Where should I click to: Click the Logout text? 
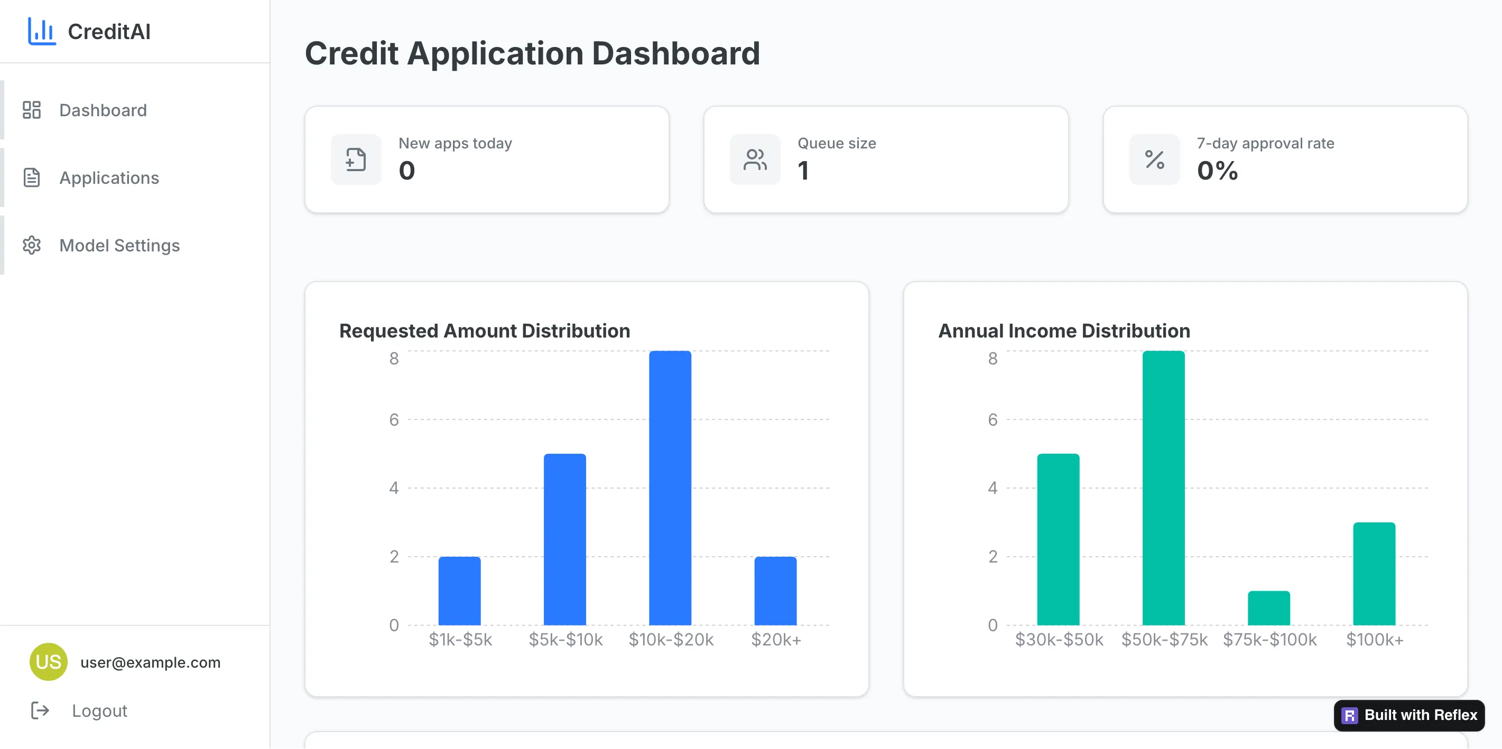click(99, 710)
